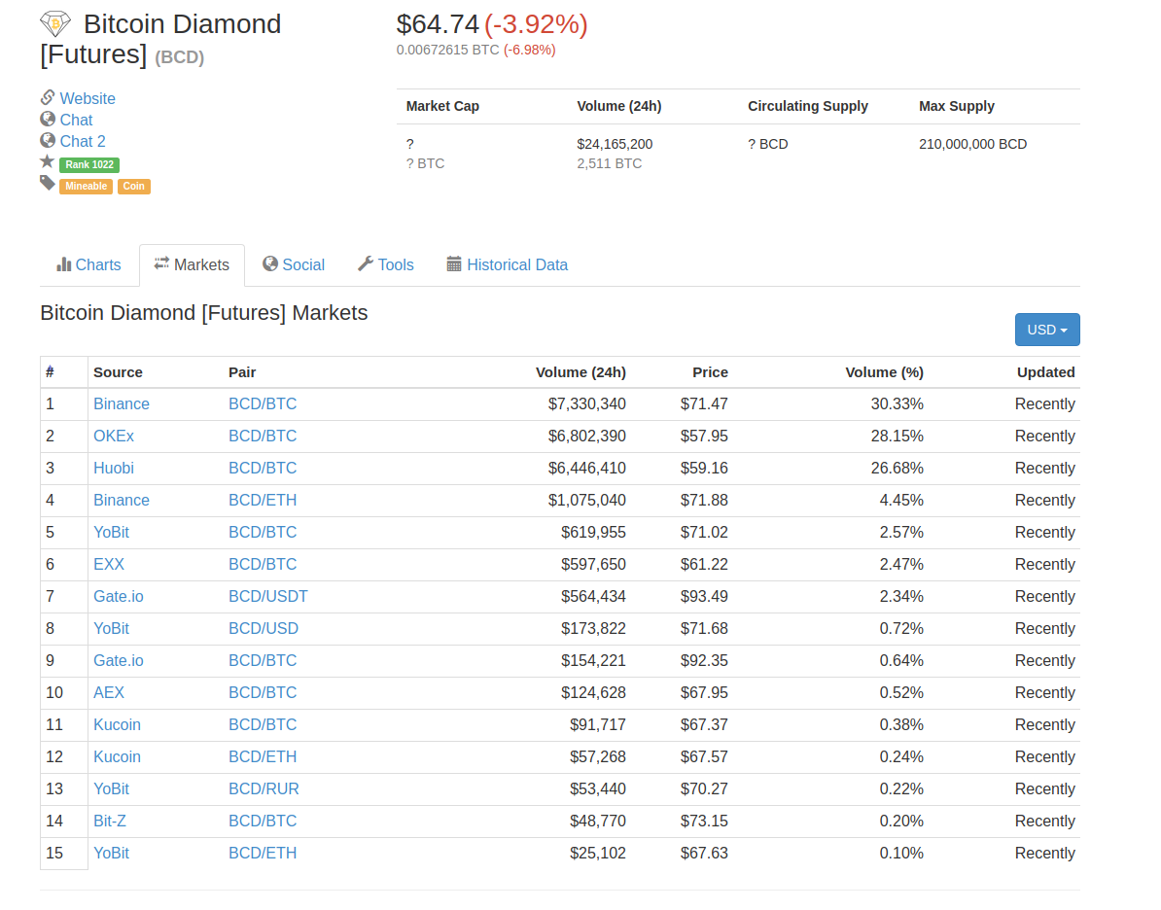Select the Markets tab
Screen dimensions: 1161x910
(192, 265)
